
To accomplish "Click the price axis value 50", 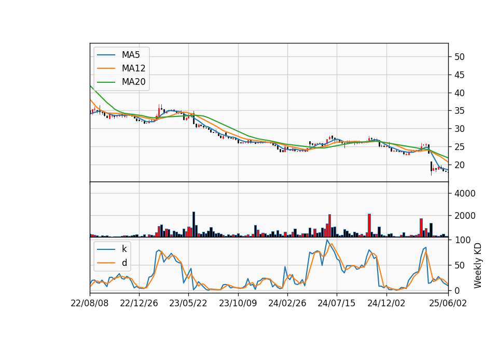I will (x=459, y=57).
